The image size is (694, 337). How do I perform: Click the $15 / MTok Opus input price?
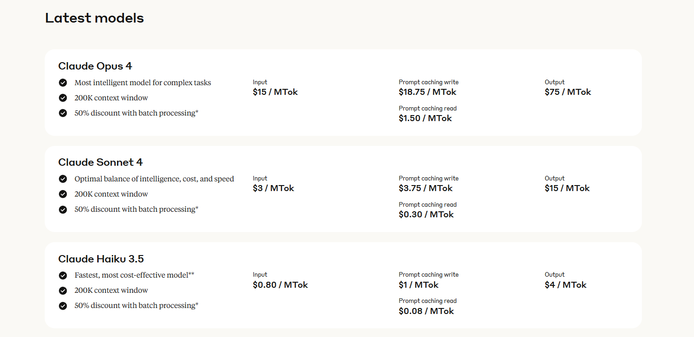tap(276, 92)
